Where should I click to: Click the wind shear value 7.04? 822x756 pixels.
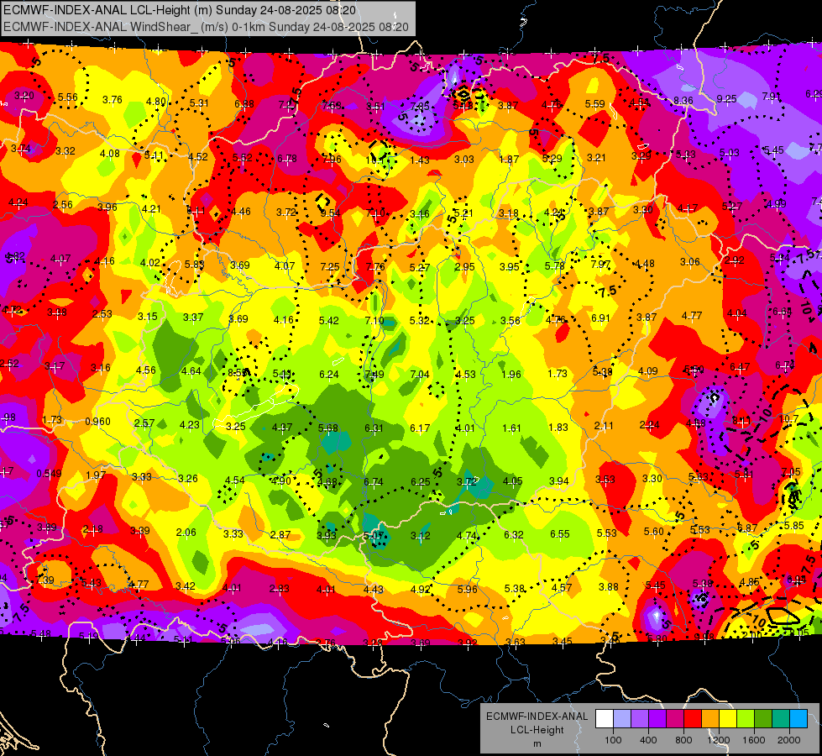419,374
